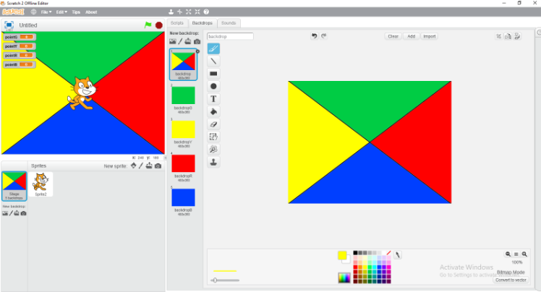The height and width of the screenshot is (292, 541).
Task: Choose backdrop from library icon
Action: [x=173, y=41]
